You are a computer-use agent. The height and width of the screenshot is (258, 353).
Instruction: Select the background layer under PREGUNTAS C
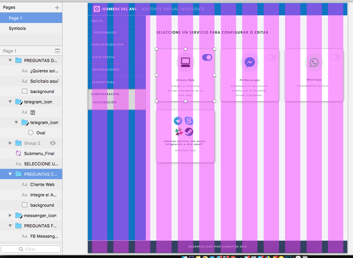pos(31,205)
